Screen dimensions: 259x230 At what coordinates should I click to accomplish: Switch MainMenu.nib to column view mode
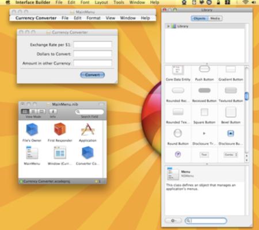point(41,112)
